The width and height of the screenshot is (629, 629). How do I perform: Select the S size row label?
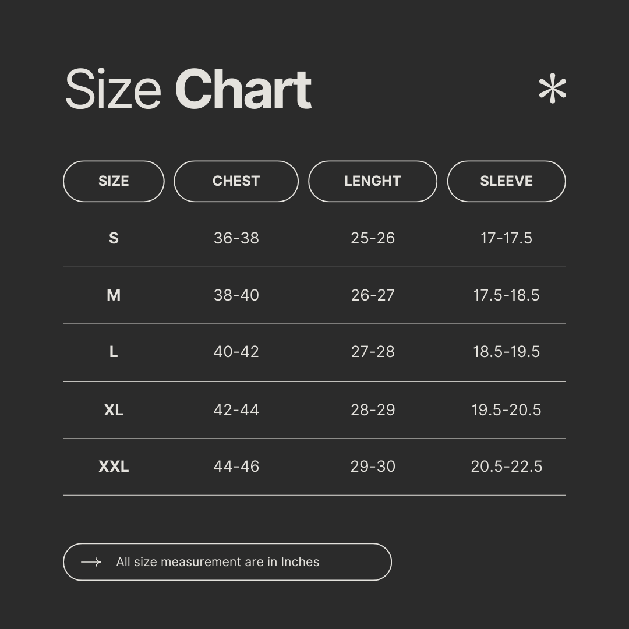coord(114,238)
